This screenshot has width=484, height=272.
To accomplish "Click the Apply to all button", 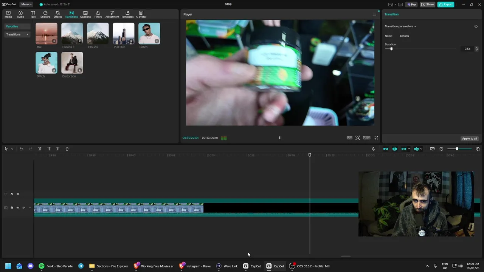I will point(470,139).
